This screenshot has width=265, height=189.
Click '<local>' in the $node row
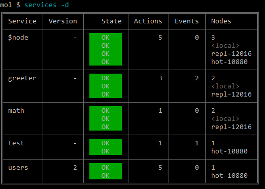point(225,46)
